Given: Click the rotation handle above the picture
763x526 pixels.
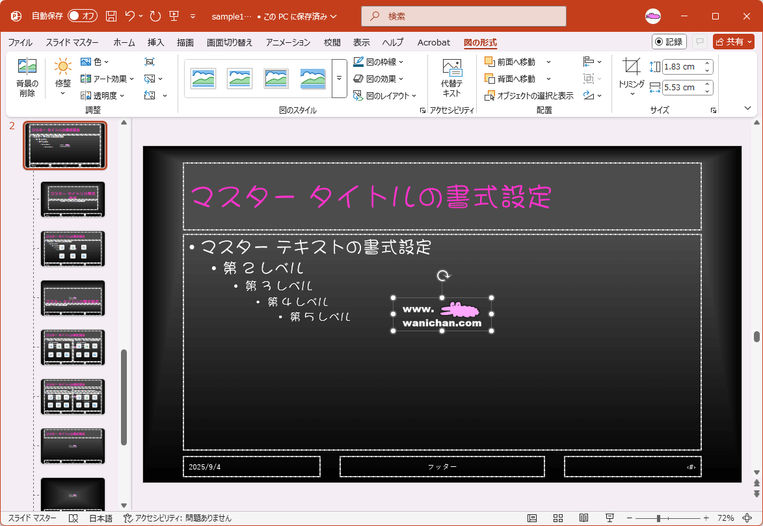Looking at the screenshot, I should pos(442,276).
